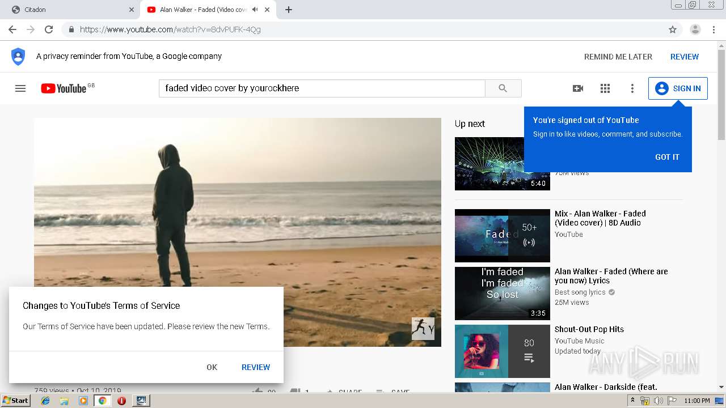Image resolution: width=726 pixels, height=408 pixels.
Task: Click the network flag tray icon
Action: pos(672,401)
